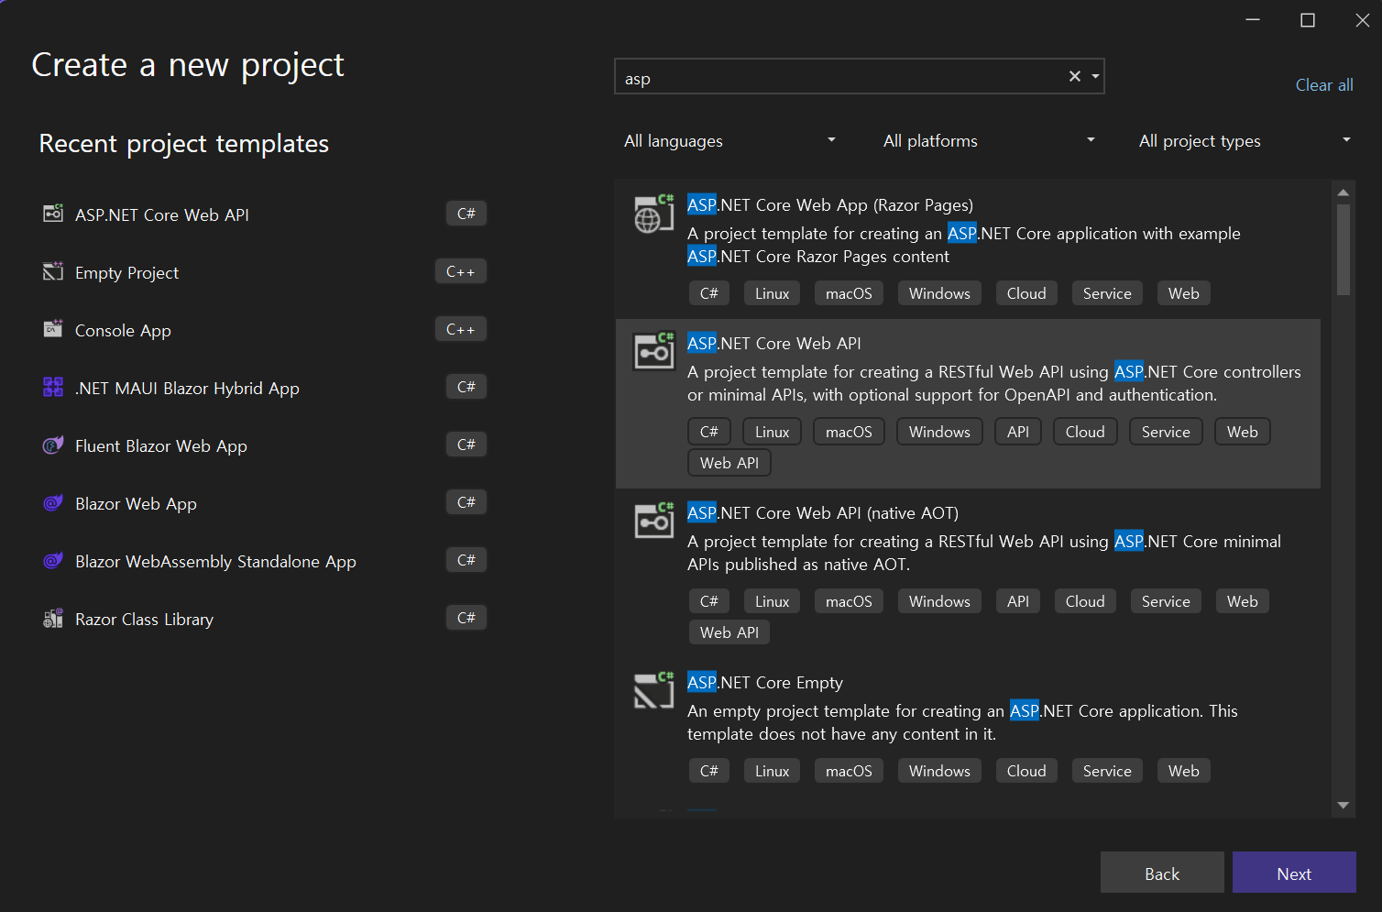Select the ASP.NET Core Empty template title
The width and height of the screenshot is (1382, 912).
click(765, 682)
